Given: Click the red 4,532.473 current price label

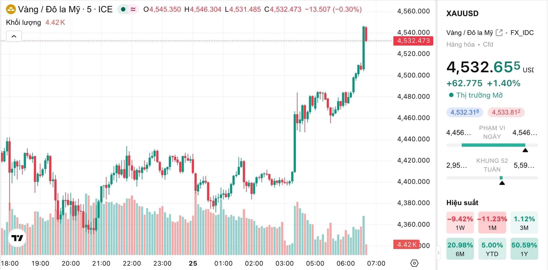Looking at the screenshot, I should tap(413, 41).
